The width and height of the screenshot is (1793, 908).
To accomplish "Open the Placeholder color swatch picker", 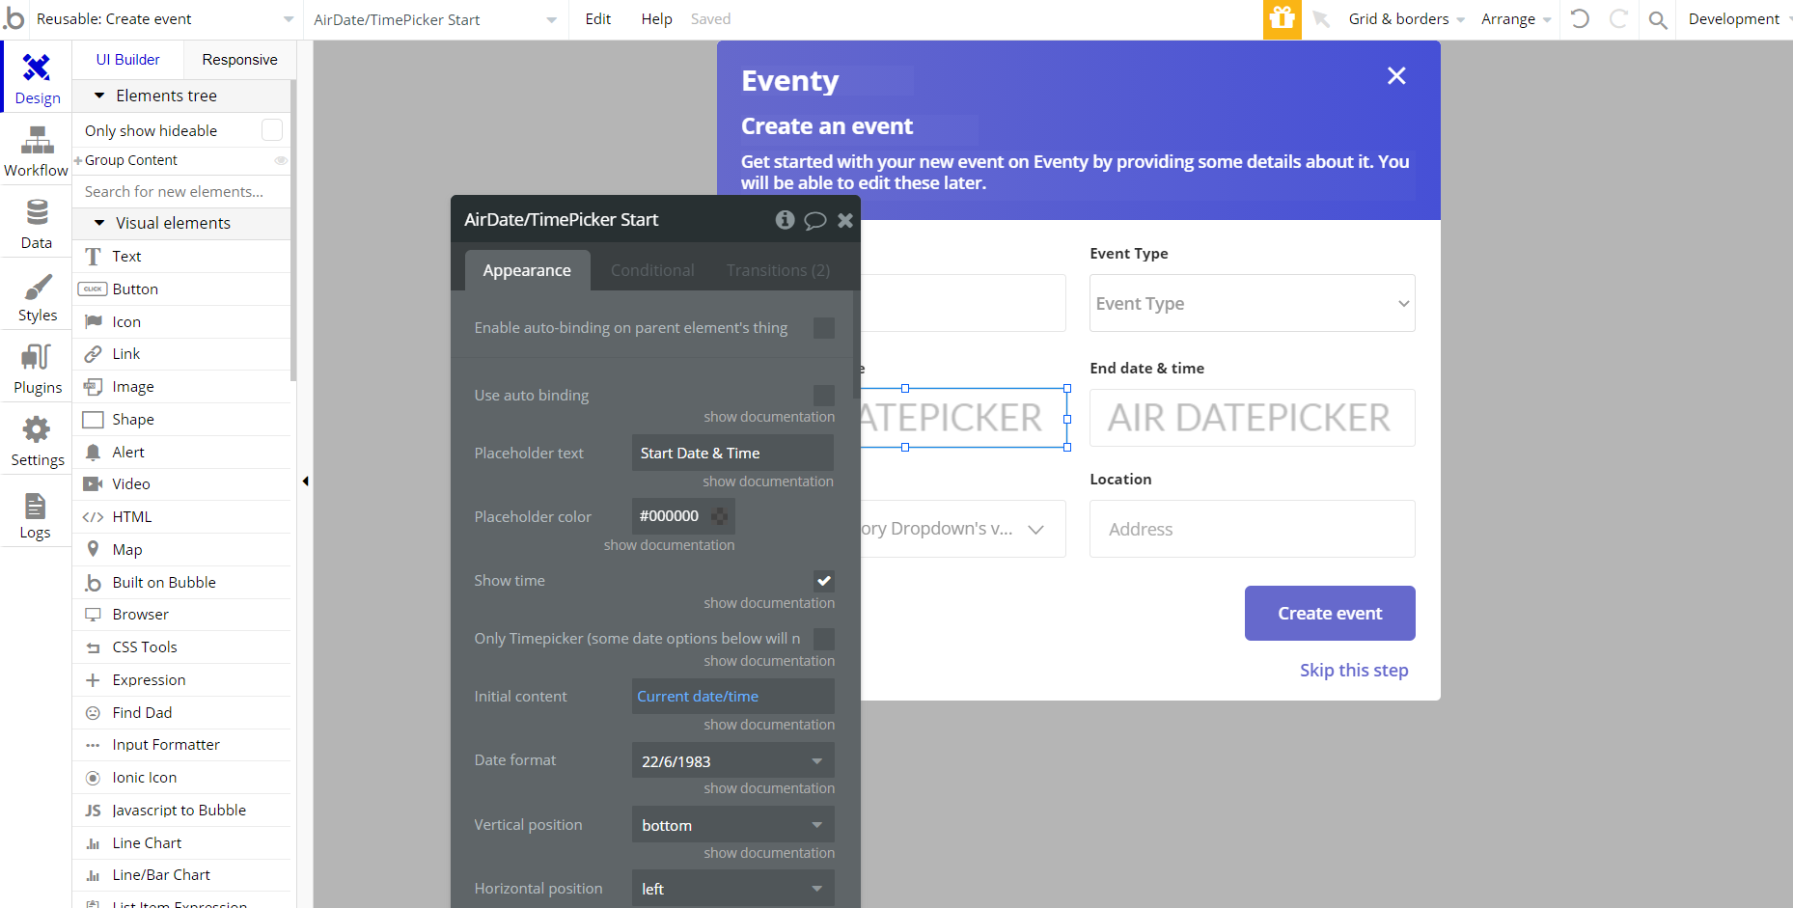I will coord(720,516).
